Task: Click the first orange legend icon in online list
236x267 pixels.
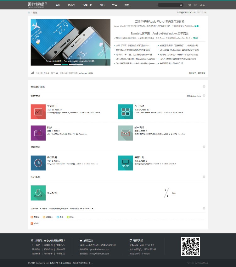Action: tap(32, 217)
